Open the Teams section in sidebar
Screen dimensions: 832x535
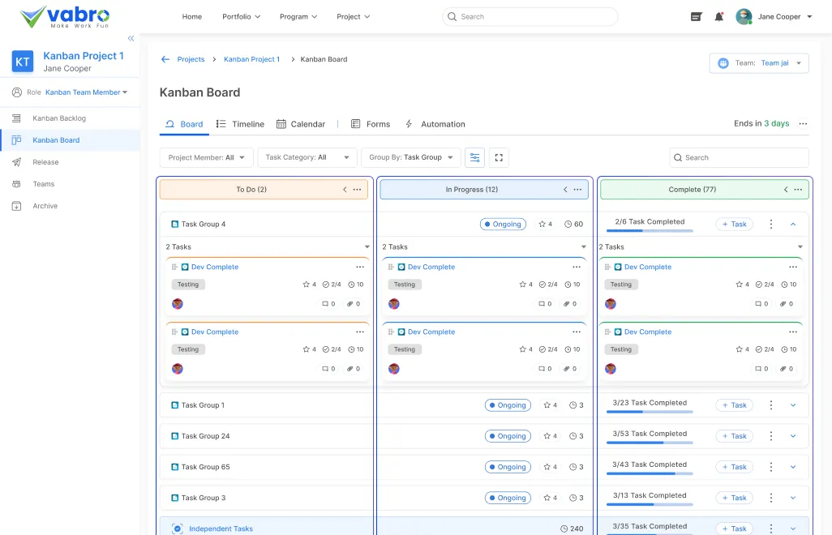click(15, 183)
